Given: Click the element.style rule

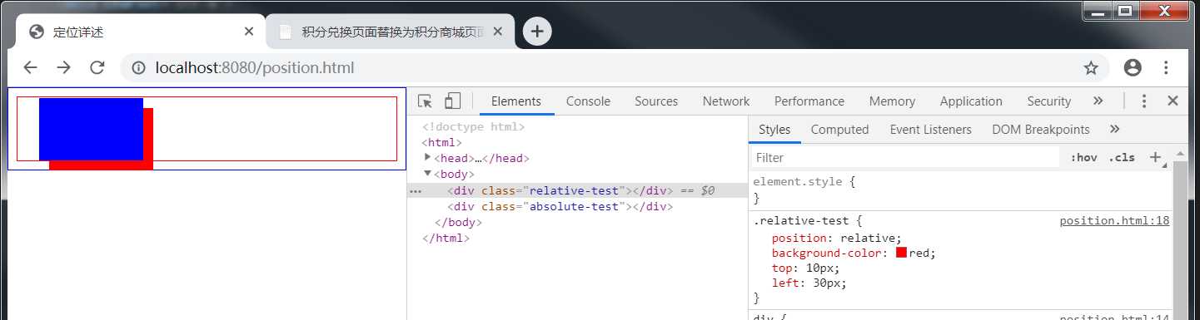Looking at the screenshot, I should [804, 181].
